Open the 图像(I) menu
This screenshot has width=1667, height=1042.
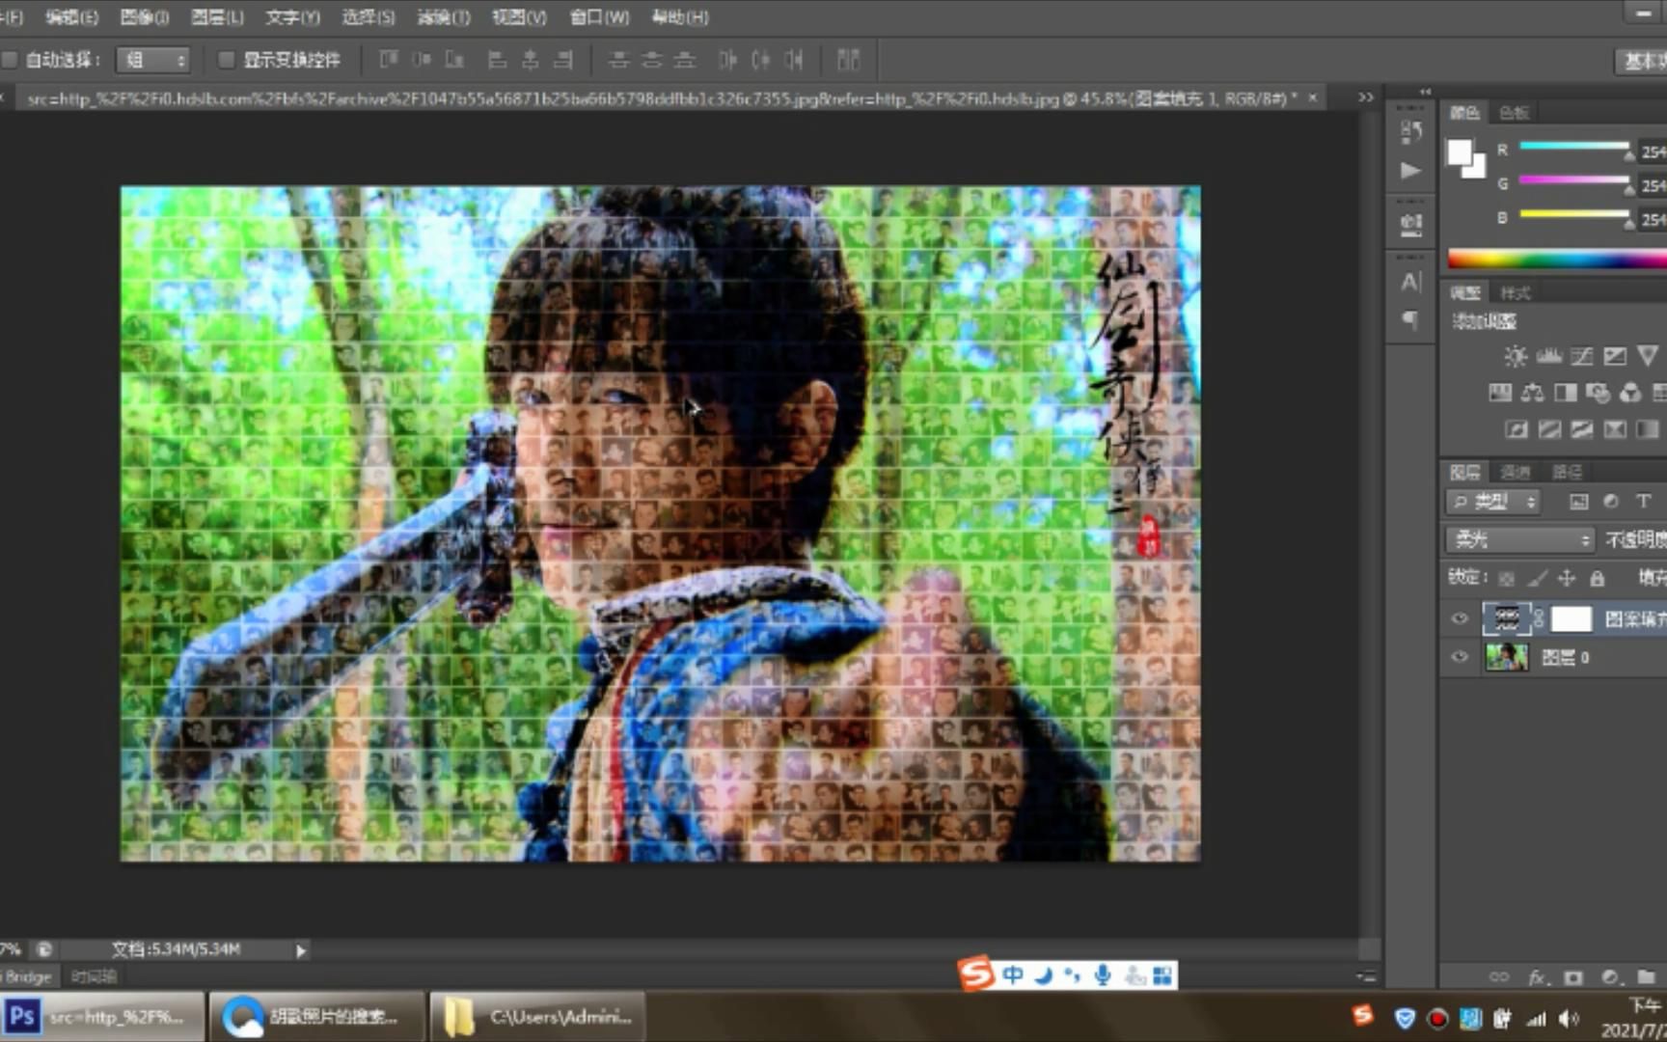point(144,16)
